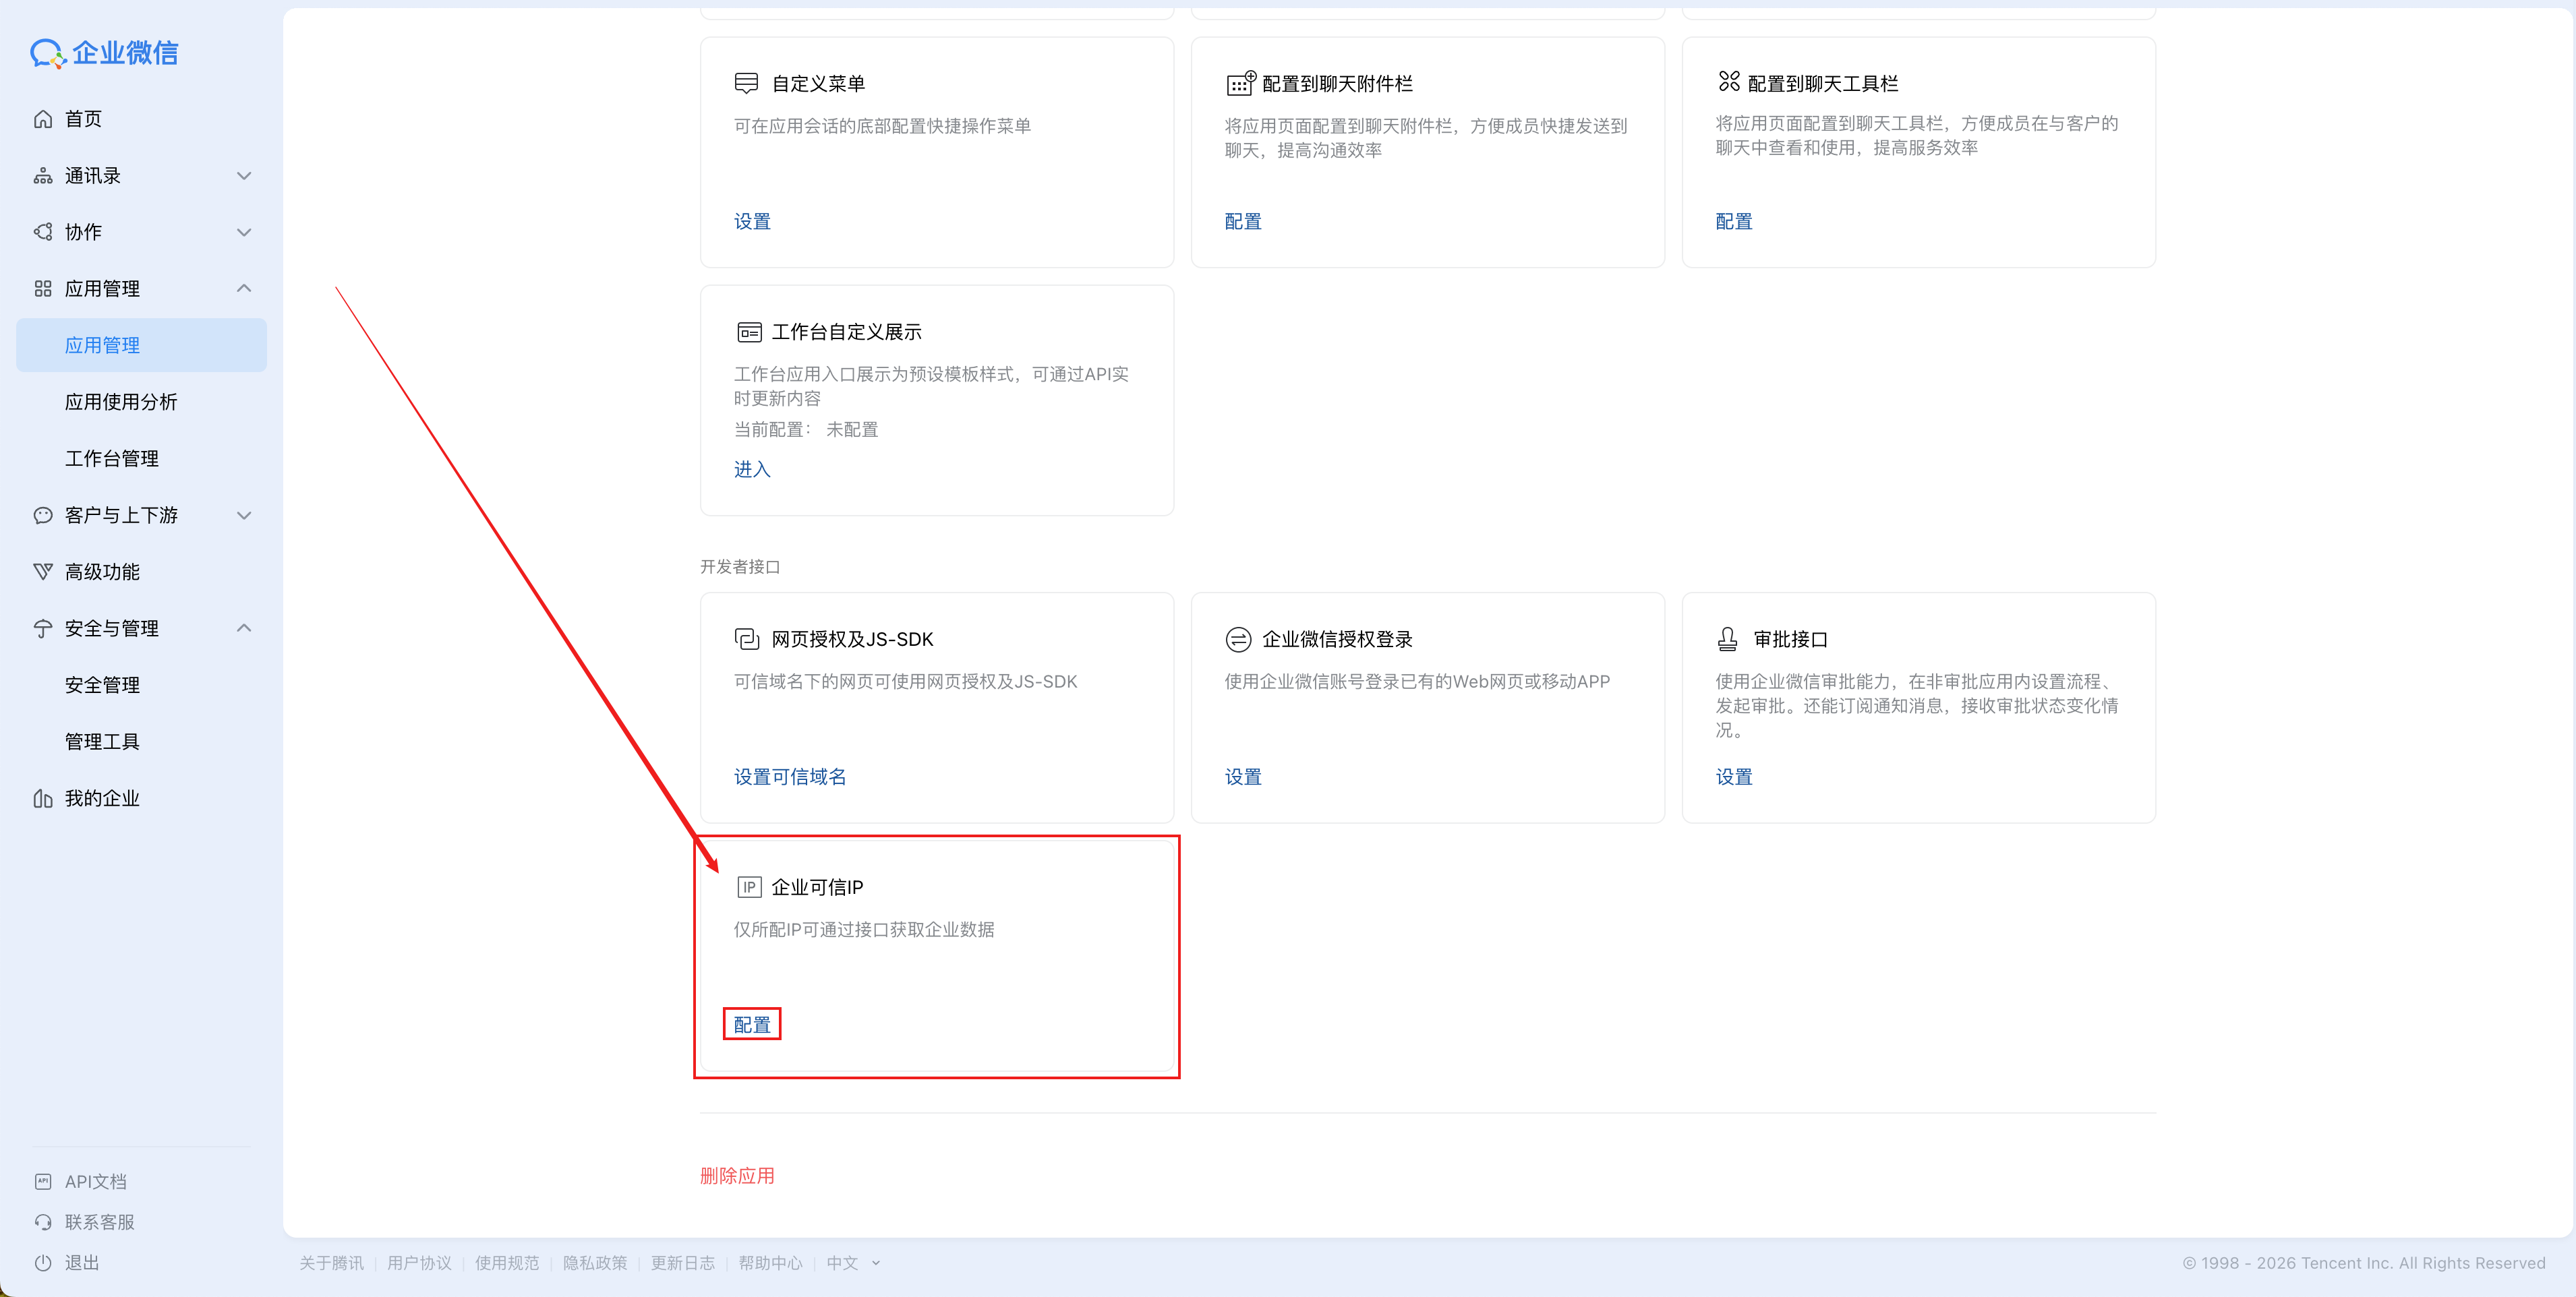Click the 企业可信IP card icon
The image size is (2576, 1297).
pos(749,887)
